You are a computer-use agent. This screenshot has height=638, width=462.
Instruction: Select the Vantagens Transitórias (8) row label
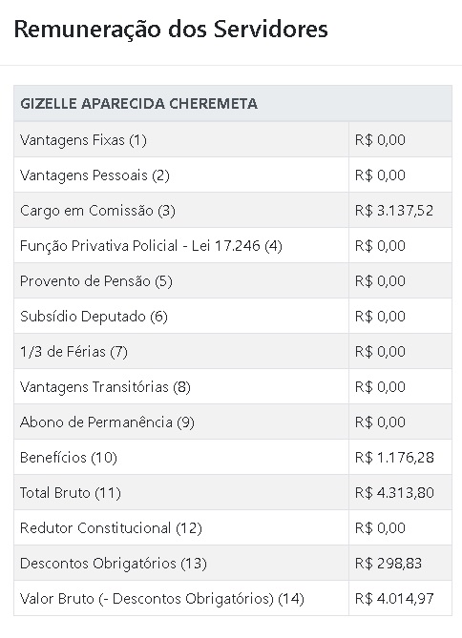pos(105,387)
